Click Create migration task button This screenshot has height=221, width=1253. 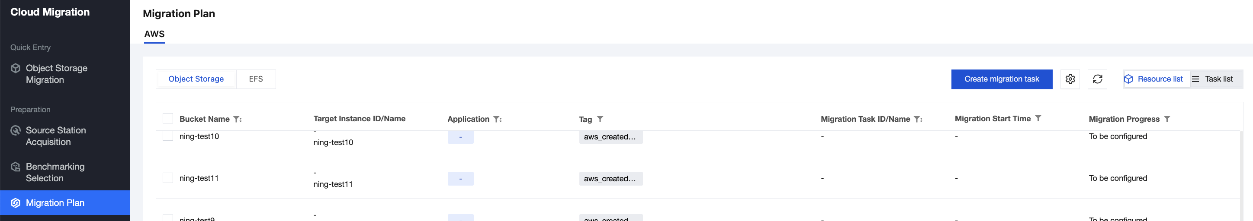click(x=1001, y=79)
